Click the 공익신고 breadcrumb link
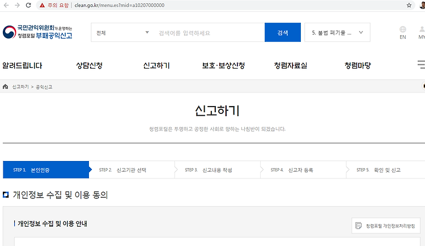This screenshot has height=246, width=425. click(x=44, y=87)
